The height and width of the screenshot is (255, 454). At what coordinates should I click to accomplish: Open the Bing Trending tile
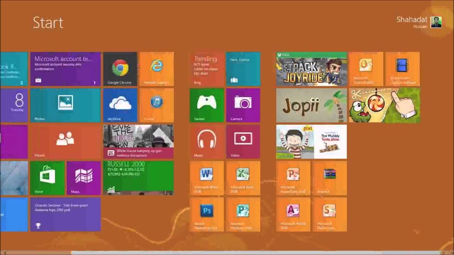207,69
